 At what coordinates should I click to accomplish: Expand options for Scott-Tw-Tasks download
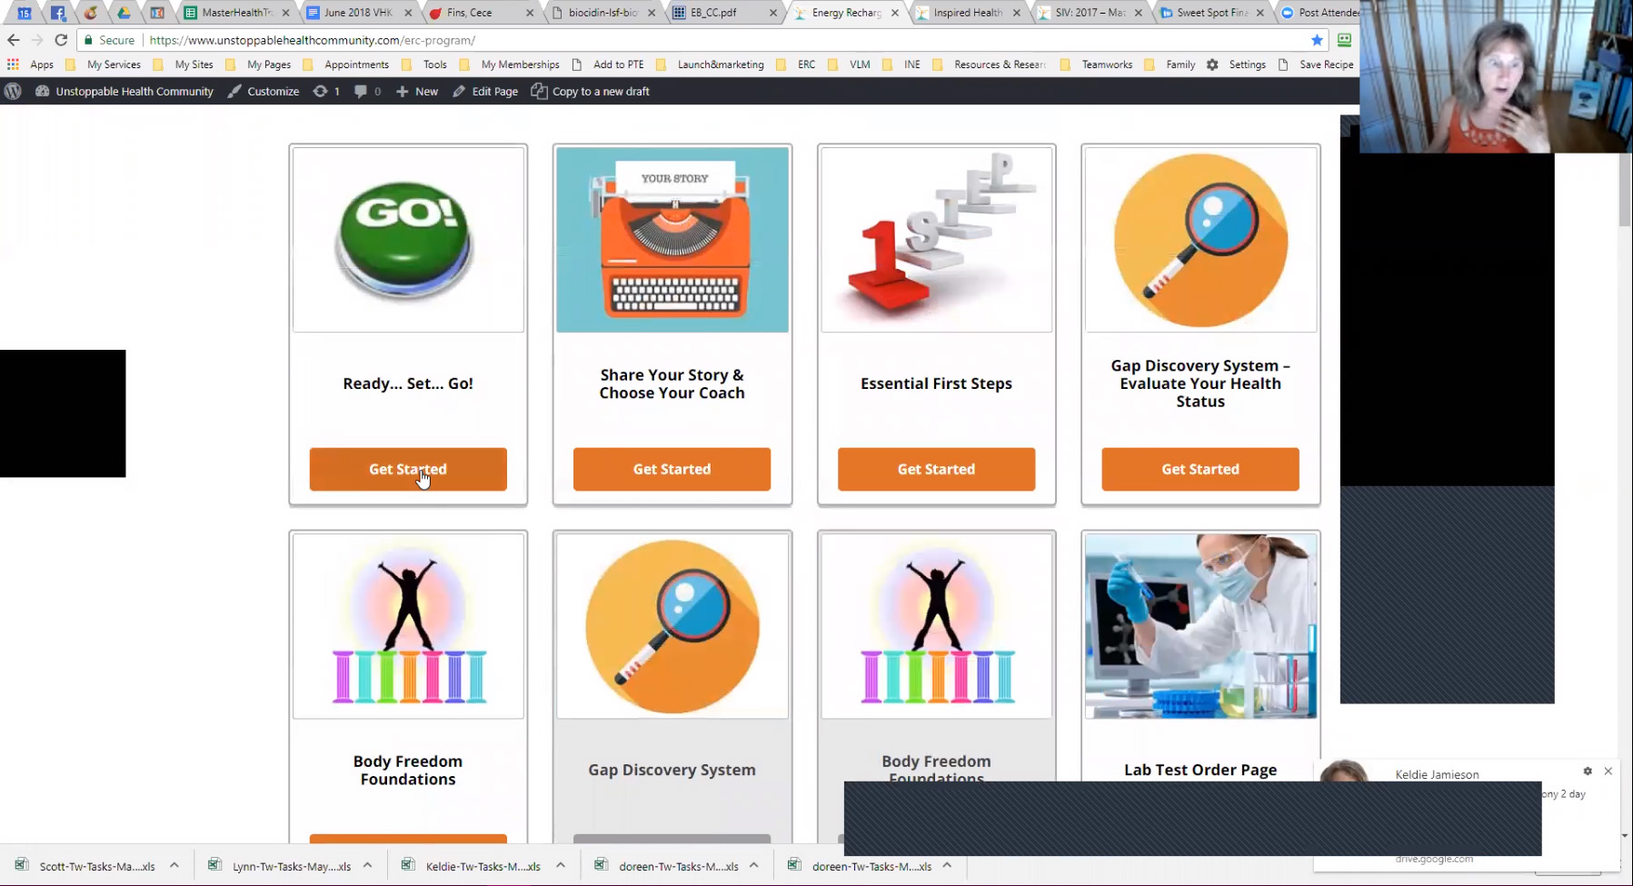click(x=174, y=865)
